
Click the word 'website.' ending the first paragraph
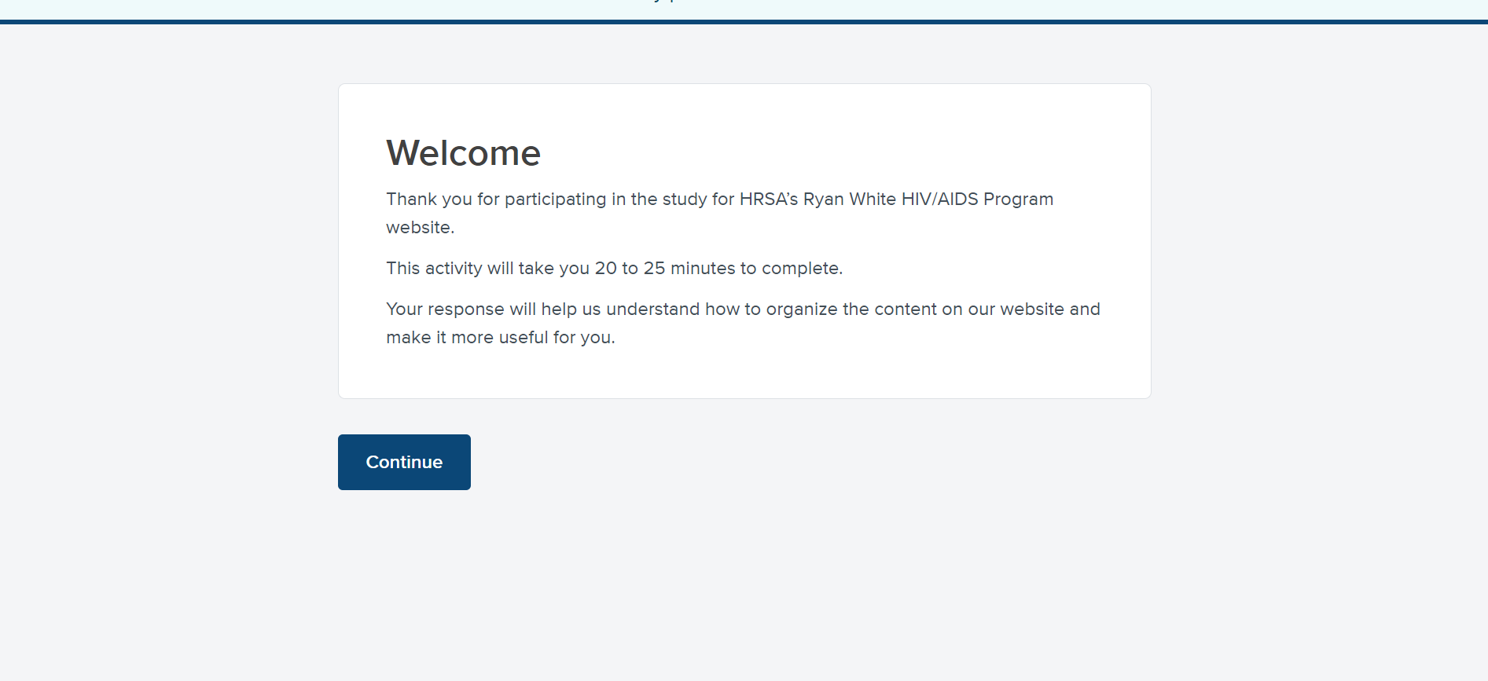[420, 228]
